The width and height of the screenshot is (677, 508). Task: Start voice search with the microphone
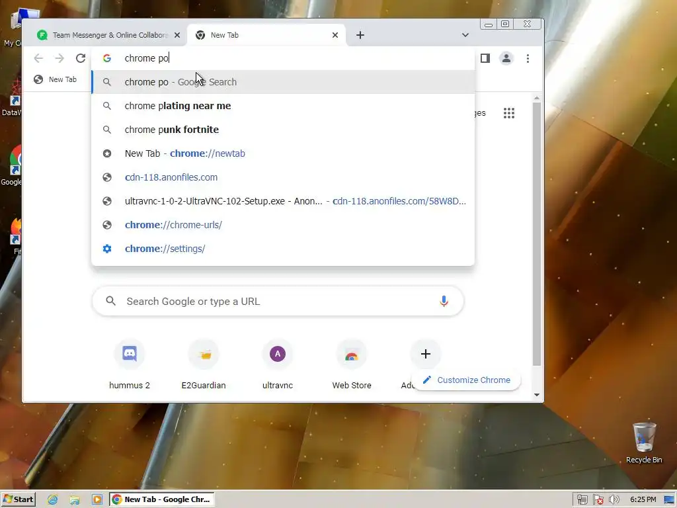click(444, 301)
